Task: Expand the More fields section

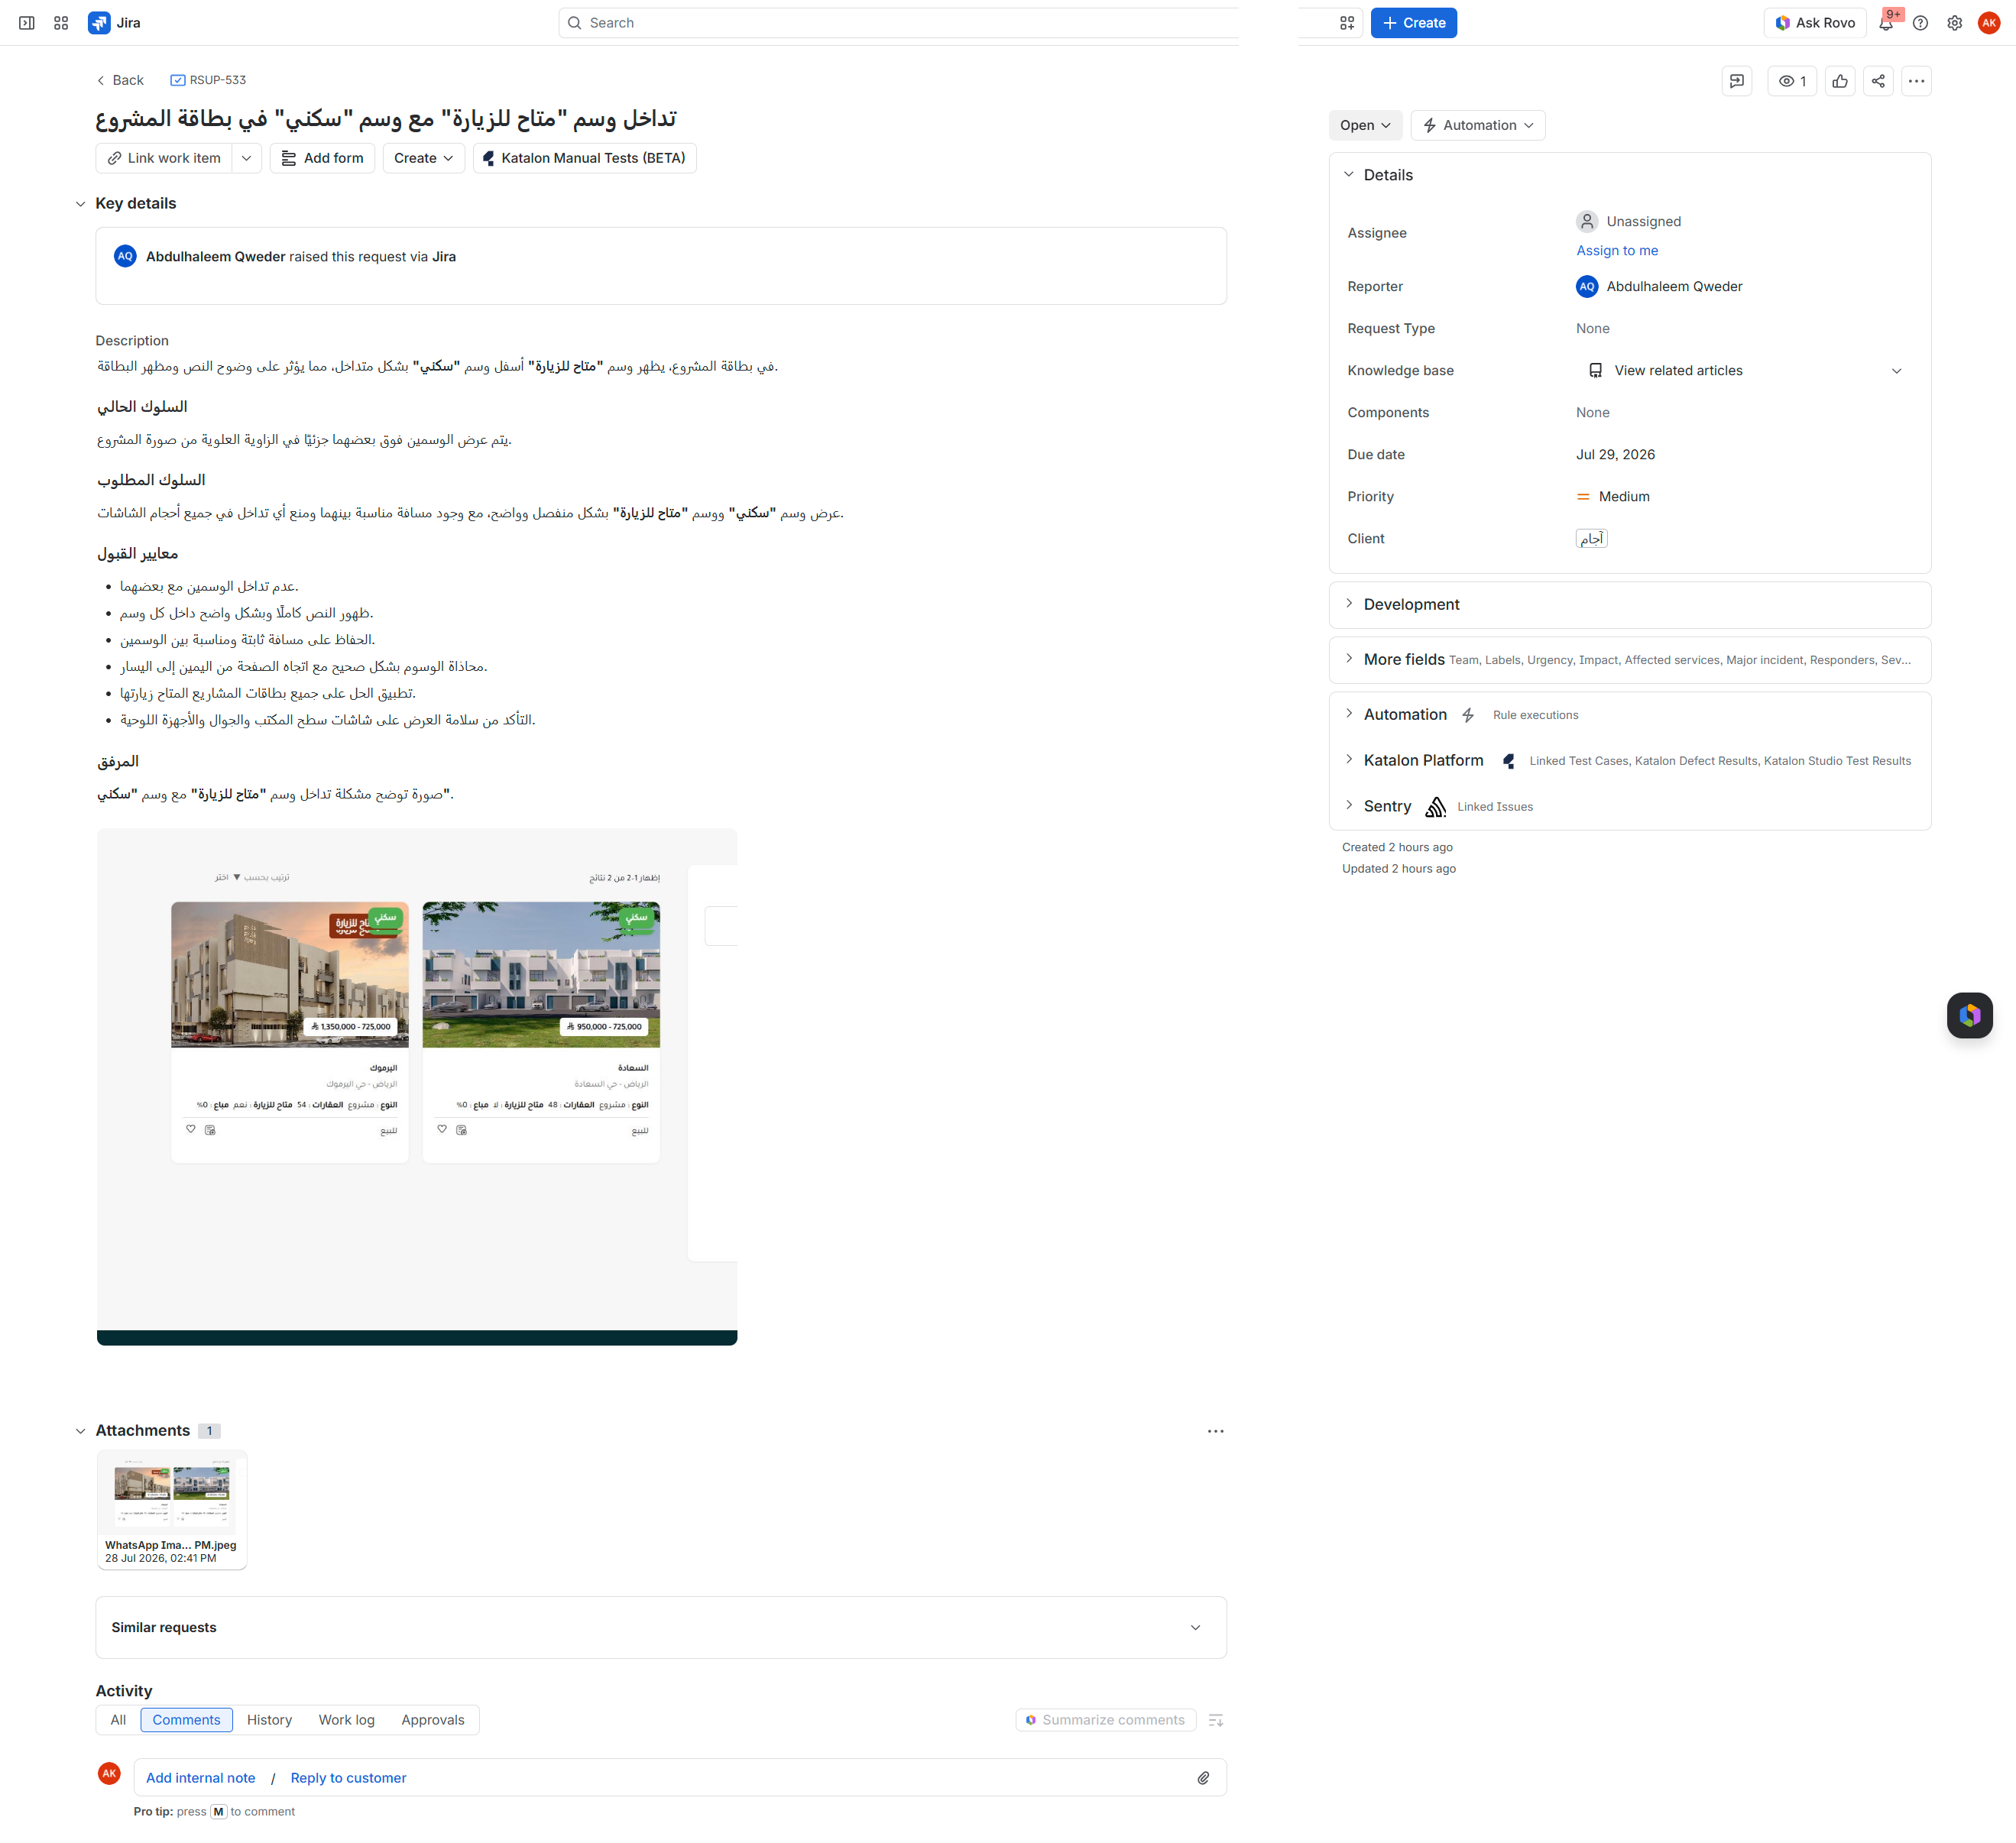Action: [1348, 659]
